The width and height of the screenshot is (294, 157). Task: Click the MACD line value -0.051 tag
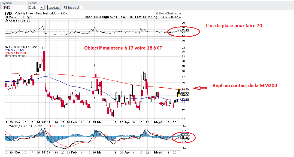[185, 137]
